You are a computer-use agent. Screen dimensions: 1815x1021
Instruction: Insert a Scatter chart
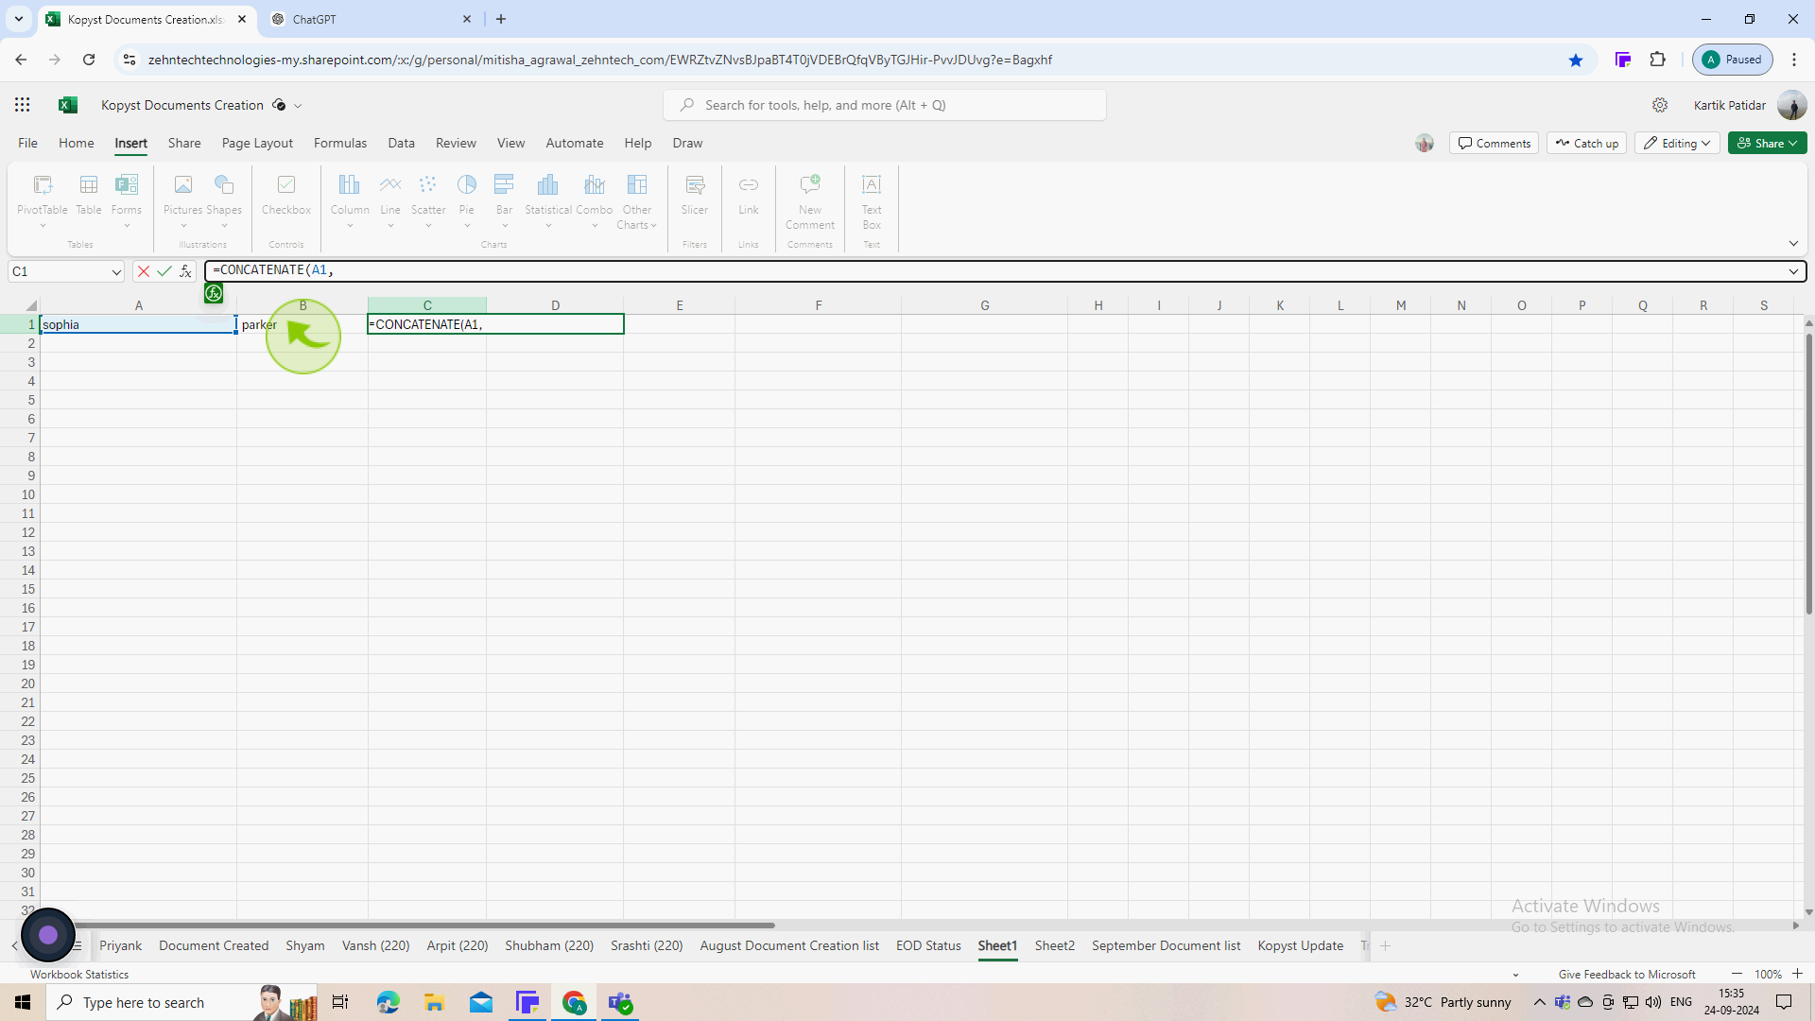coord(428,200)
